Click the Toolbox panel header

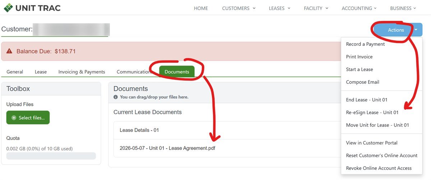point(51,89)
